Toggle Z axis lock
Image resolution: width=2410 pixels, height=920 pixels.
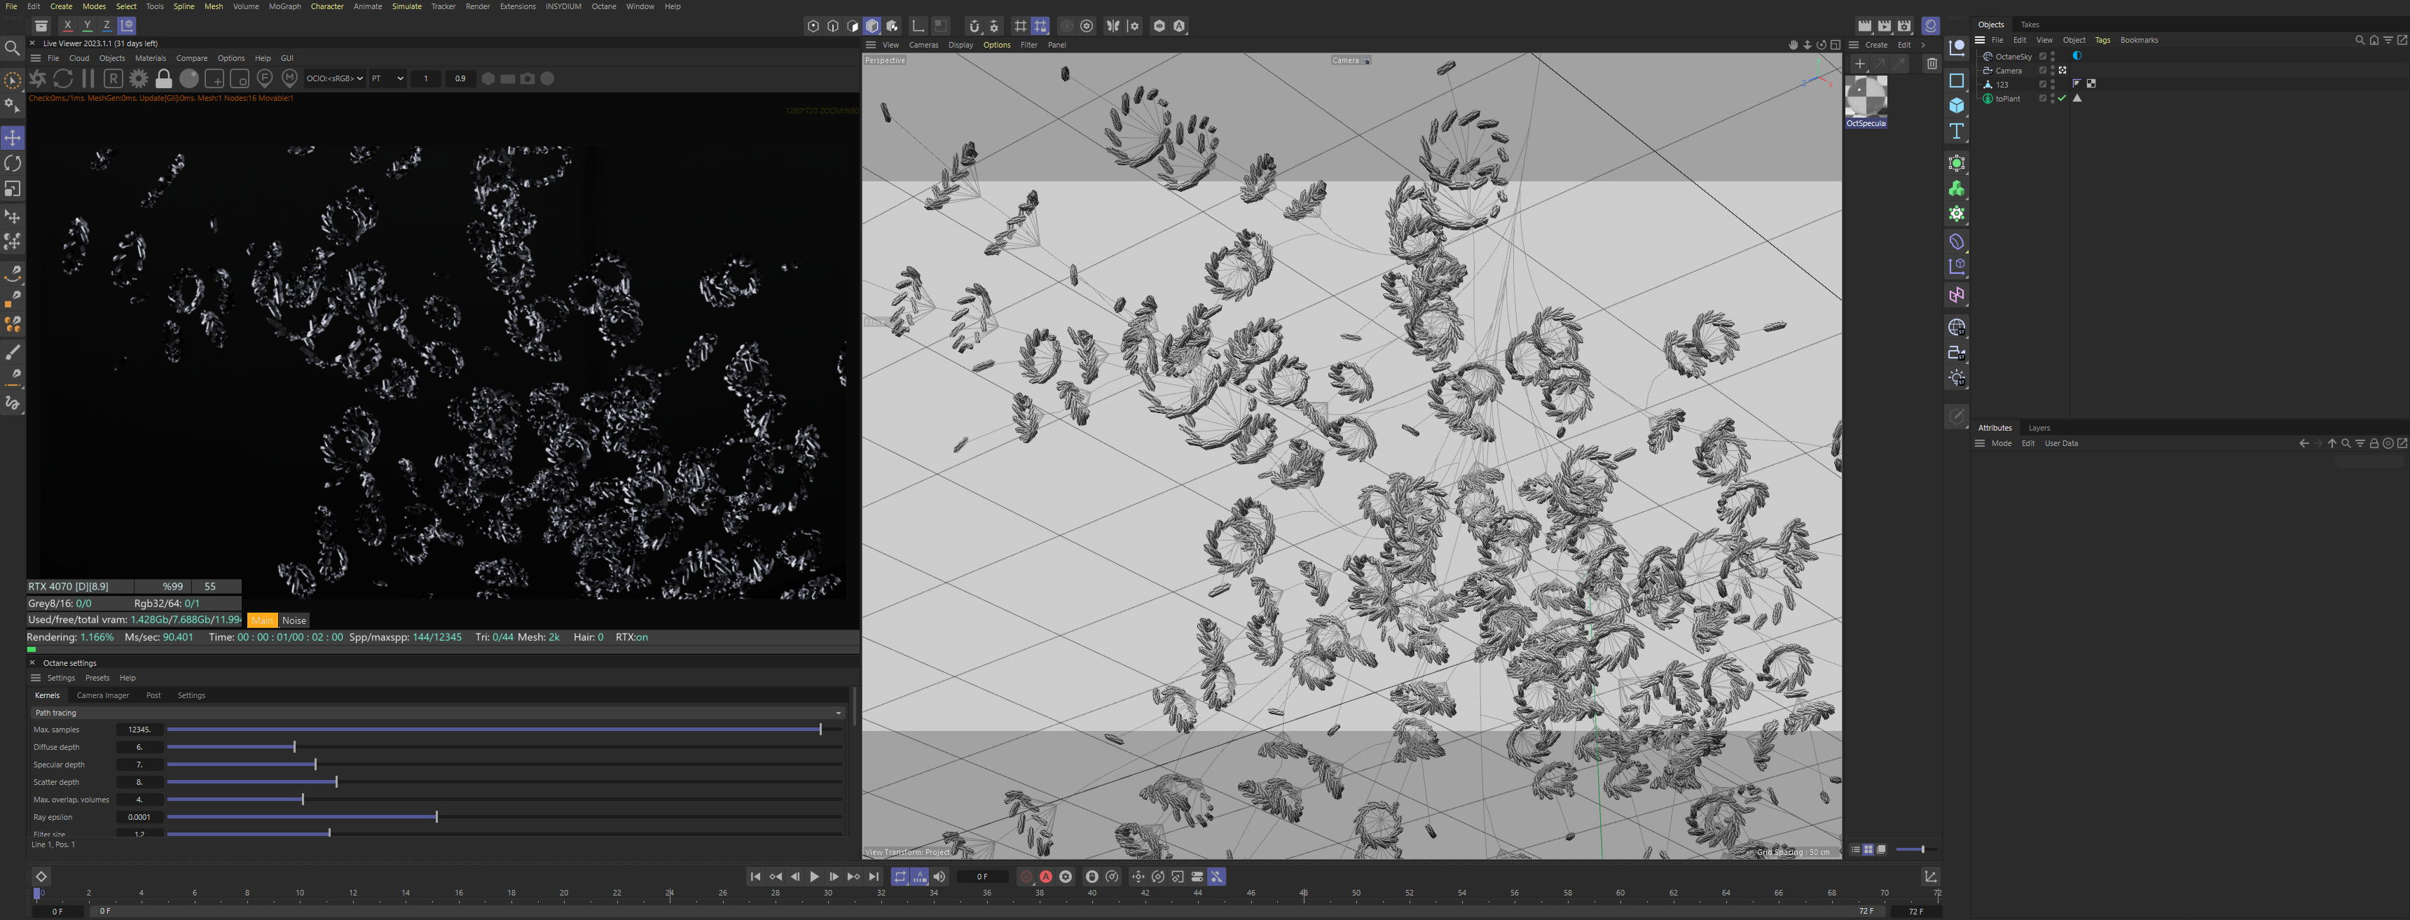click(x=106, y=25)
